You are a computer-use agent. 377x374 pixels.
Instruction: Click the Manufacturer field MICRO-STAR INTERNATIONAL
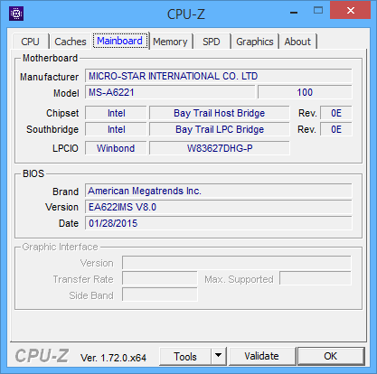click(219, 76)
